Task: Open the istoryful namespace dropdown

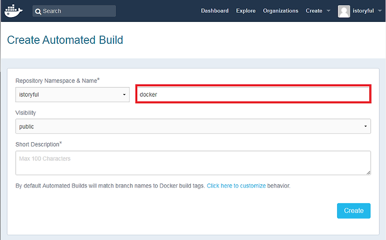Action: point(72,95)
